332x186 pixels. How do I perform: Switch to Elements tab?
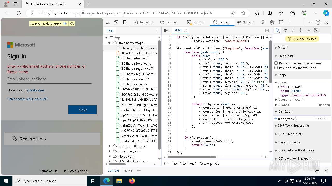click(169, 22)
